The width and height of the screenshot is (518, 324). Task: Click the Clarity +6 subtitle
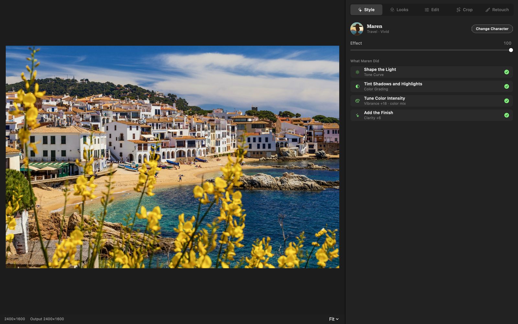coord(372,118)
